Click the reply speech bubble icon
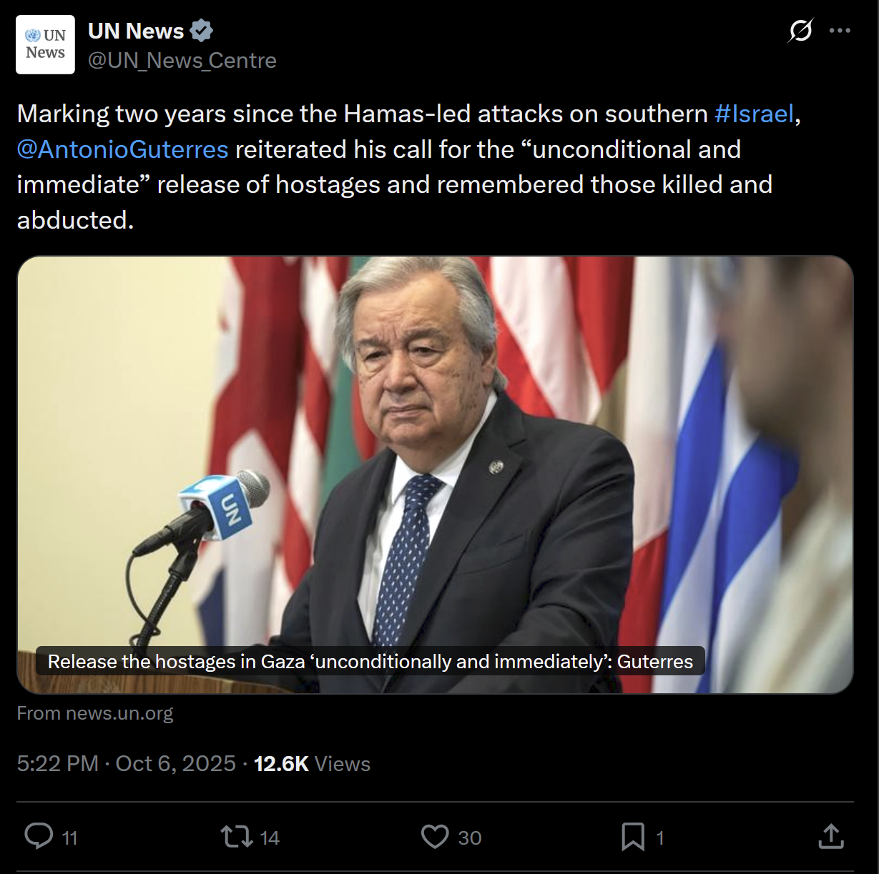The height and width of the screenshot is (874, 879). pos(39,836)
